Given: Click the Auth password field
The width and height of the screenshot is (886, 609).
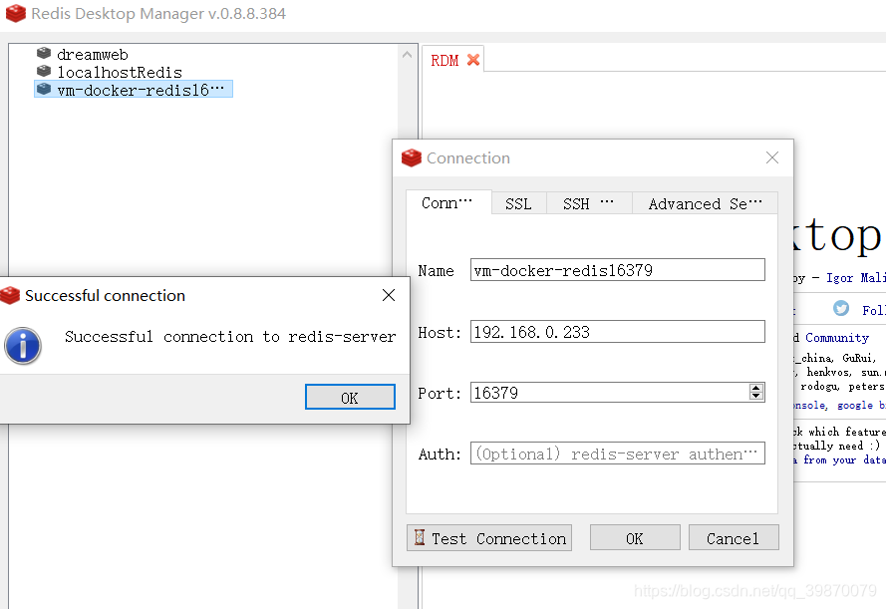Looking at the screenshot, I should point(618,454).
